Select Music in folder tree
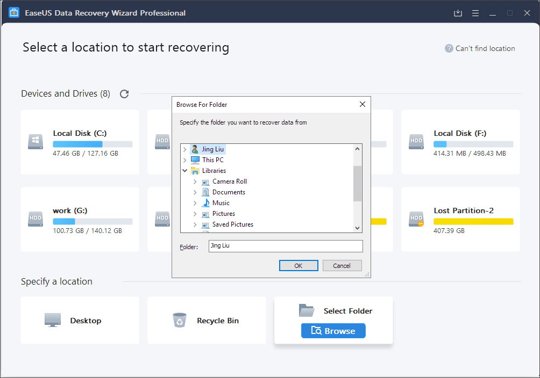Image resolution: width=540 pixels, height=378 pixels. (221, 203)
